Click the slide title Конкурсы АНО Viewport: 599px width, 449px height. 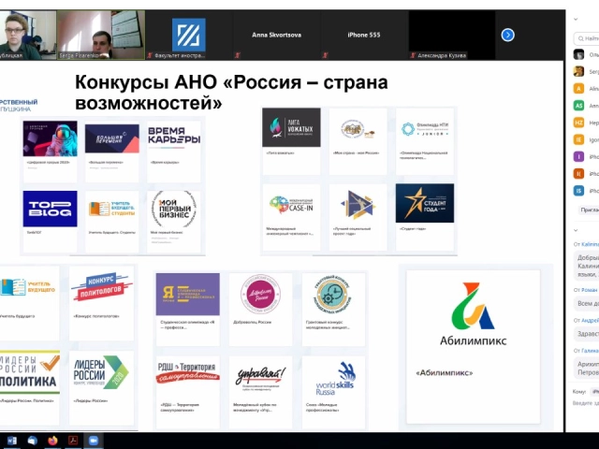[x=231, y=93]
